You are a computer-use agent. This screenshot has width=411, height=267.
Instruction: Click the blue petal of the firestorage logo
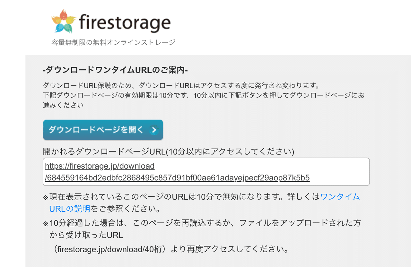pos(59,28)
